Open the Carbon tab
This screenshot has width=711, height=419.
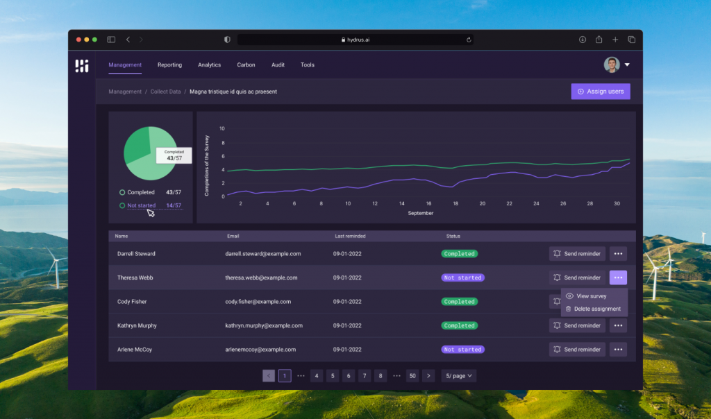tap(246, 65)
